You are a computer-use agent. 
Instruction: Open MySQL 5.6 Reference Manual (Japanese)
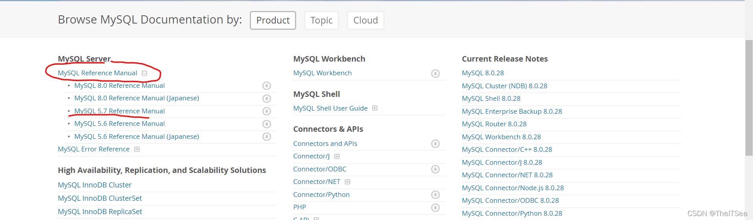[x=137, y=136]
